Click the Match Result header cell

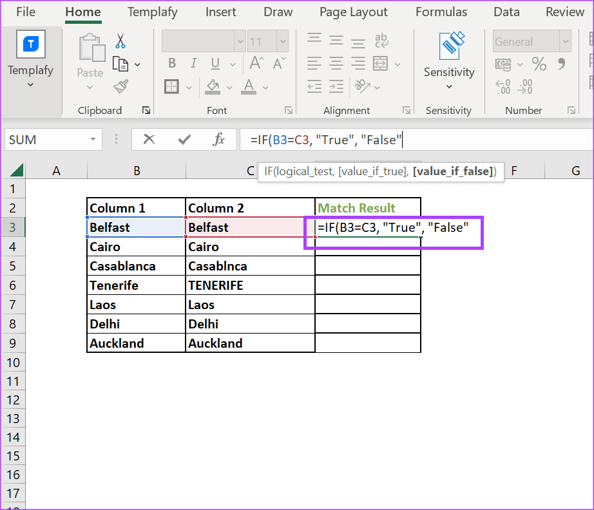coord(367,208)
